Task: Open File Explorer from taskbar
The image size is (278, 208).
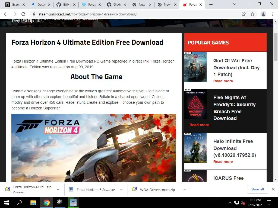Action: (x=33, y=203)
